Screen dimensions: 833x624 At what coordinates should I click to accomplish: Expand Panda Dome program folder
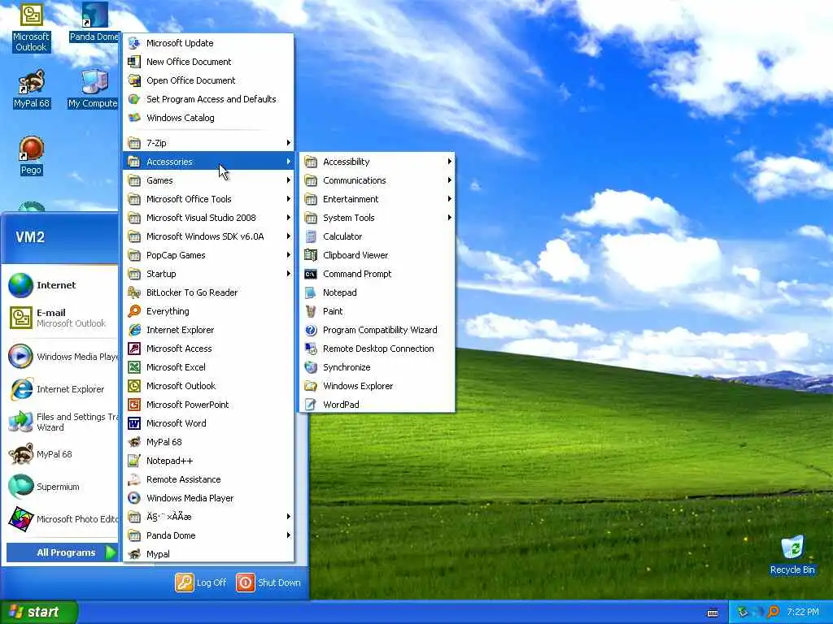pyautogui.click(x=208, y=535)
